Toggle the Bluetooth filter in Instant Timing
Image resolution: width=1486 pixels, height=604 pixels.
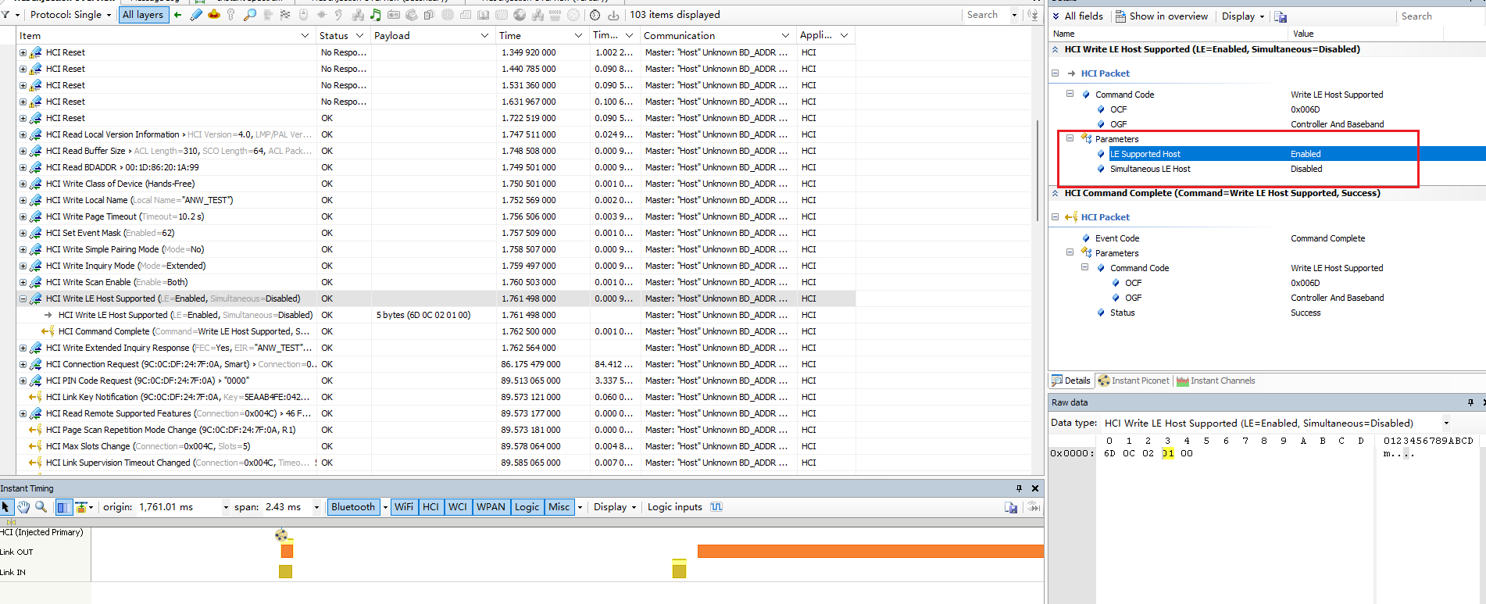coord(353,507)
